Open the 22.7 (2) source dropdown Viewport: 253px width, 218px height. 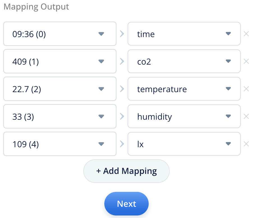pos(101,89)
